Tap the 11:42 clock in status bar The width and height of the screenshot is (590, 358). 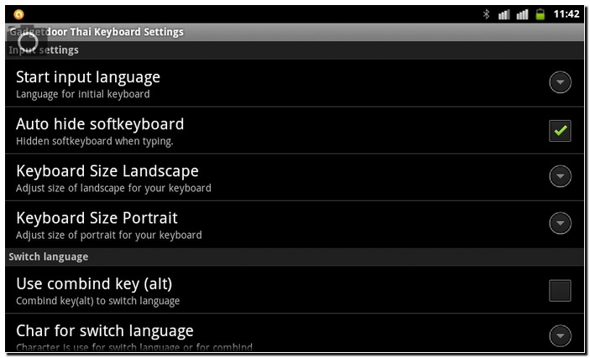coord(566,14)
